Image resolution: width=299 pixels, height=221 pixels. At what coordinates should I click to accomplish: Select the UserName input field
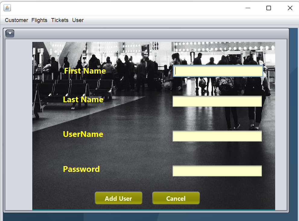pos(217,136)
